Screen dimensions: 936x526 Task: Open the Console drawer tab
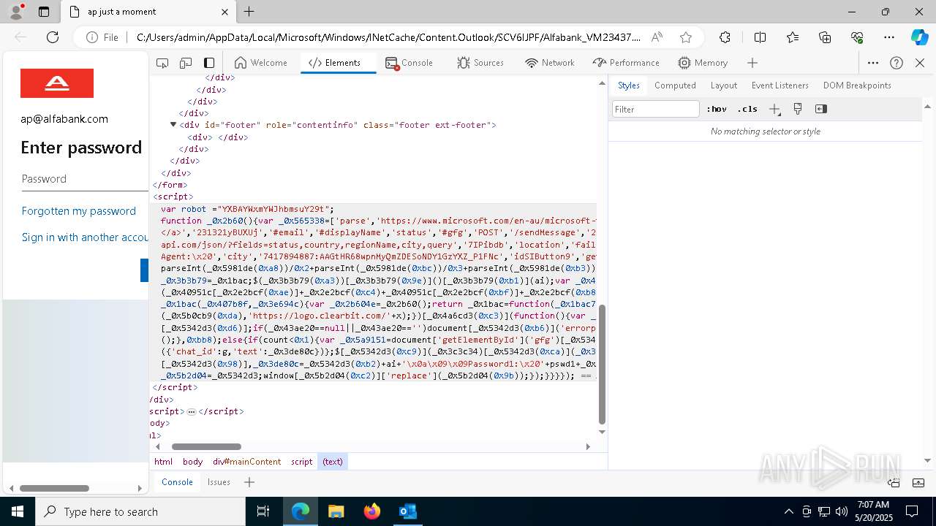(x=177, y=482)
